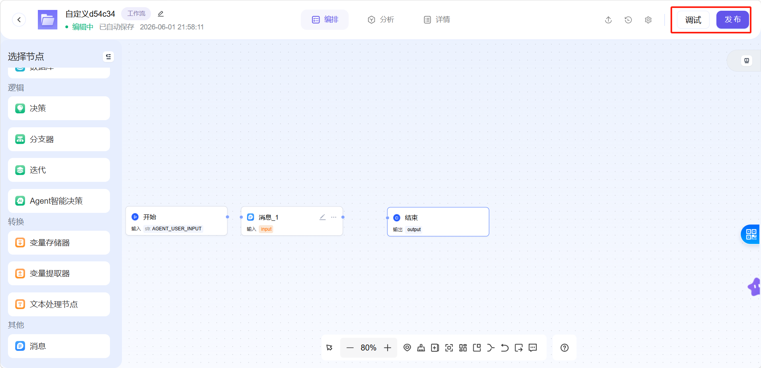This screenshot has width=761, height=368.
Task: Click the QR code floating button
Action: point(751,234)
